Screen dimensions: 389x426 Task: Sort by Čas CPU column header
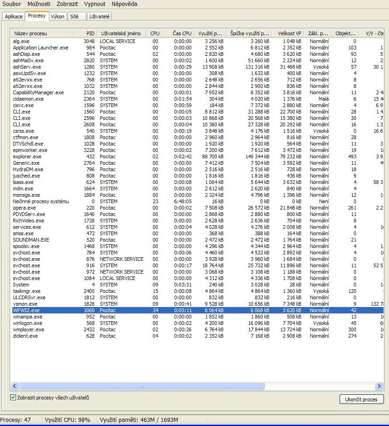[179, 33]
